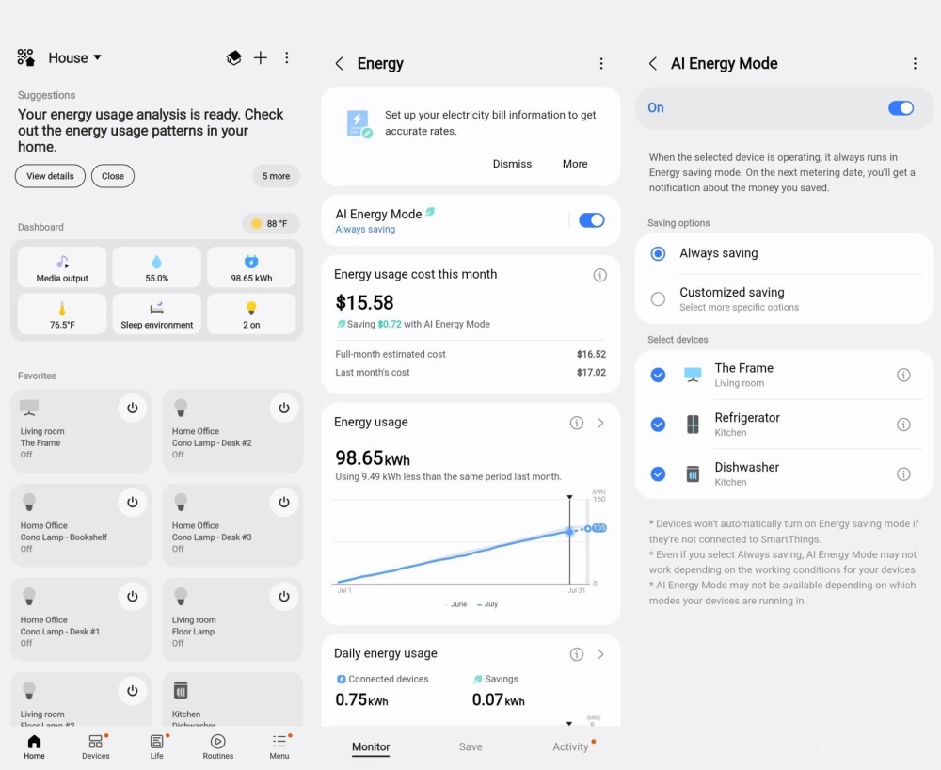Dismiss the electricity bill setup prompt

pyautogui.click(x=512, y=163)
